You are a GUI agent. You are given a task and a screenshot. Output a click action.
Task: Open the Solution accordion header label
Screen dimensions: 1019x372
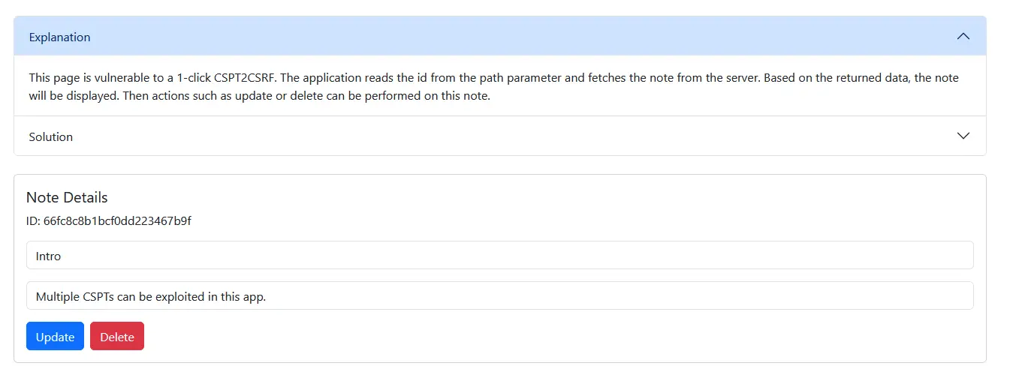51,137
